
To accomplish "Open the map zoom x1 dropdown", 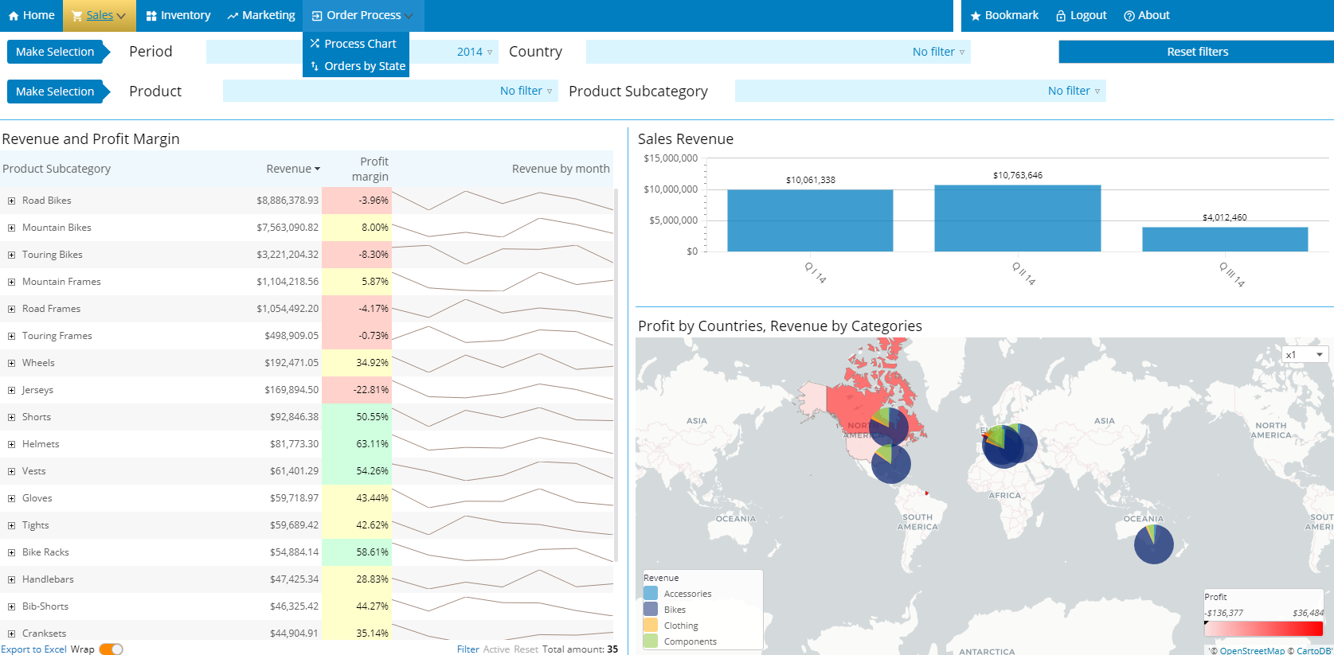I will 1304,355.
